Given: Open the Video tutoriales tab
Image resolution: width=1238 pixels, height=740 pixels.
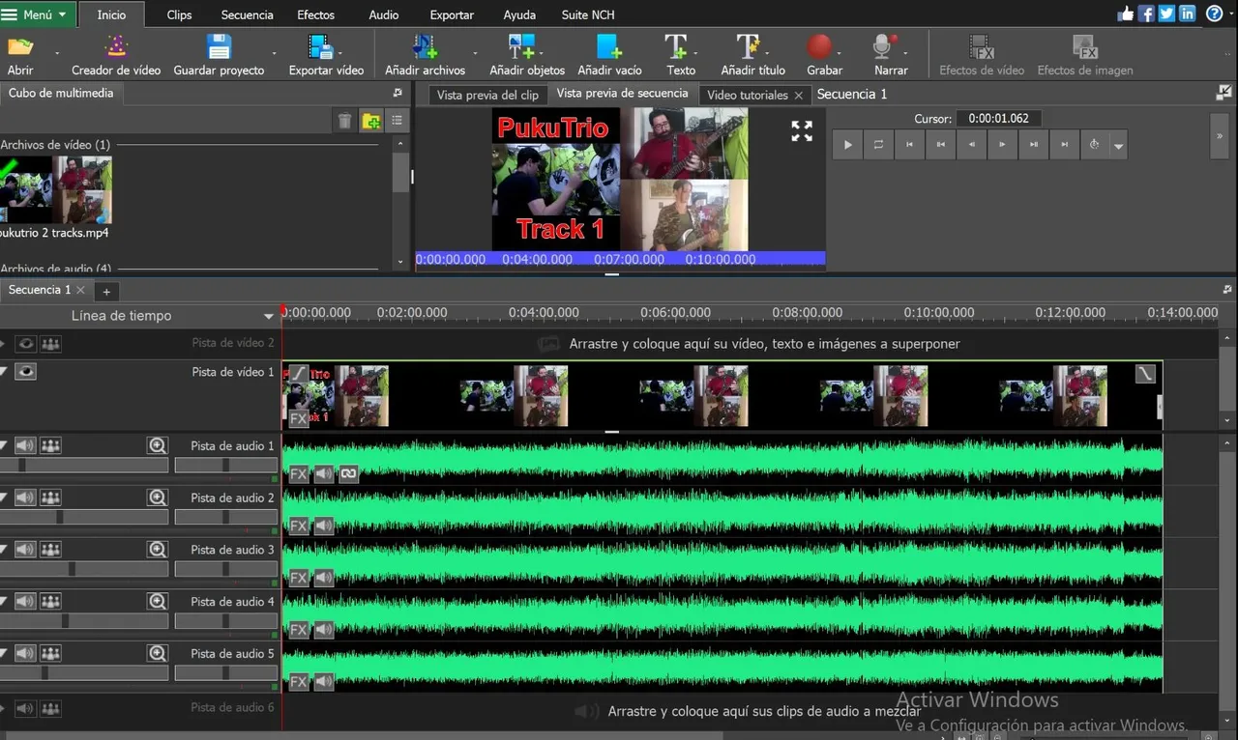Looking at the screenshot, I should coord(755,95).
